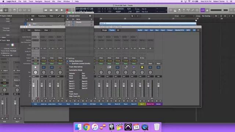The image size is (235, 132).
Task: Open the Snap Smart dropdown
Action: (187, 16)
